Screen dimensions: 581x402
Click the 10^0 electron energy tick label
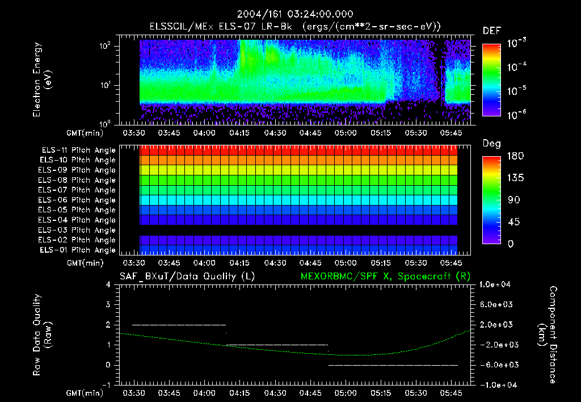click(x=106, y=123)
